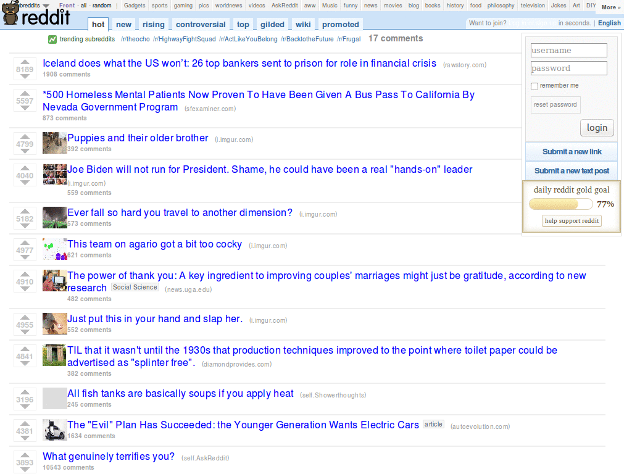Upvote the fish tanks soups post

(x=25, y=392)
